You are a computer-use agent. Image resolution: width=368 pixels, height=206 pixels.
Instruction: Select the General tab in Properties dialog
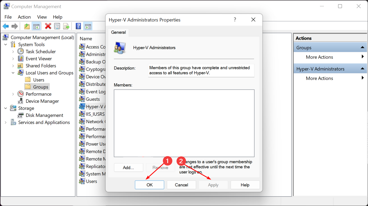coord(118,32)
